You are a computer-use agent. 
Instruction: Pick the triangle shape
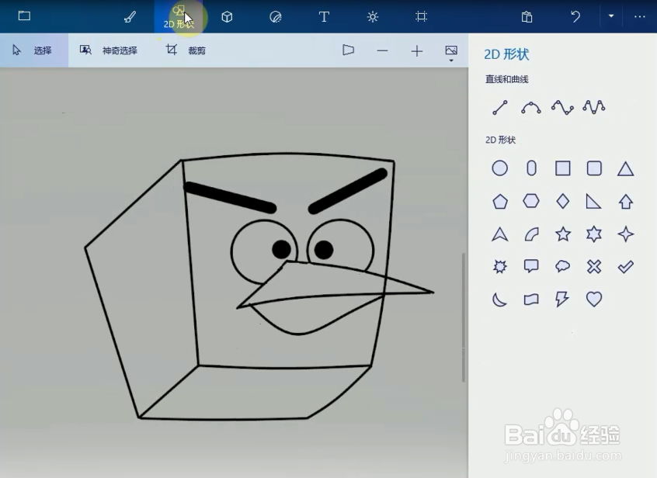pyautogui.click(x=625, y=168)
